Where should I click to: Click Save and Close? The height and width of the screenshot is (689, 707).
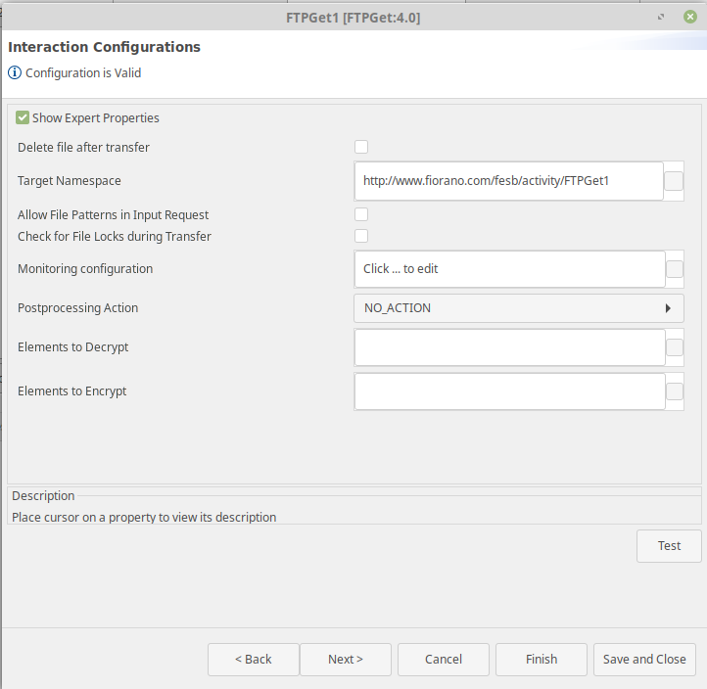[644, 660]
